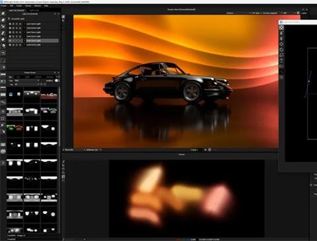
Task: Flip the toggle switch in the Presets panel
Action: 57,81
